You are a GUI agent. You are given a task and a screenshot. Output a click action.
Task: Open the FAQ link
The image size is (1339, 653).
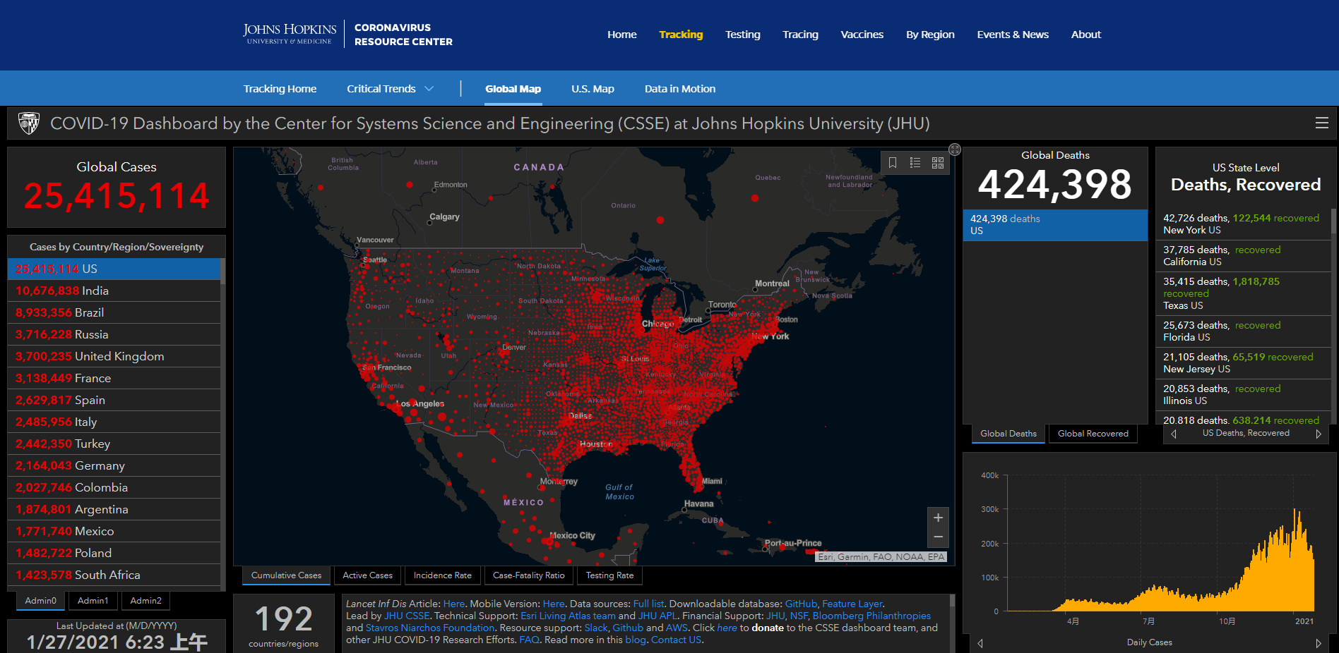[x=529, y=640]
